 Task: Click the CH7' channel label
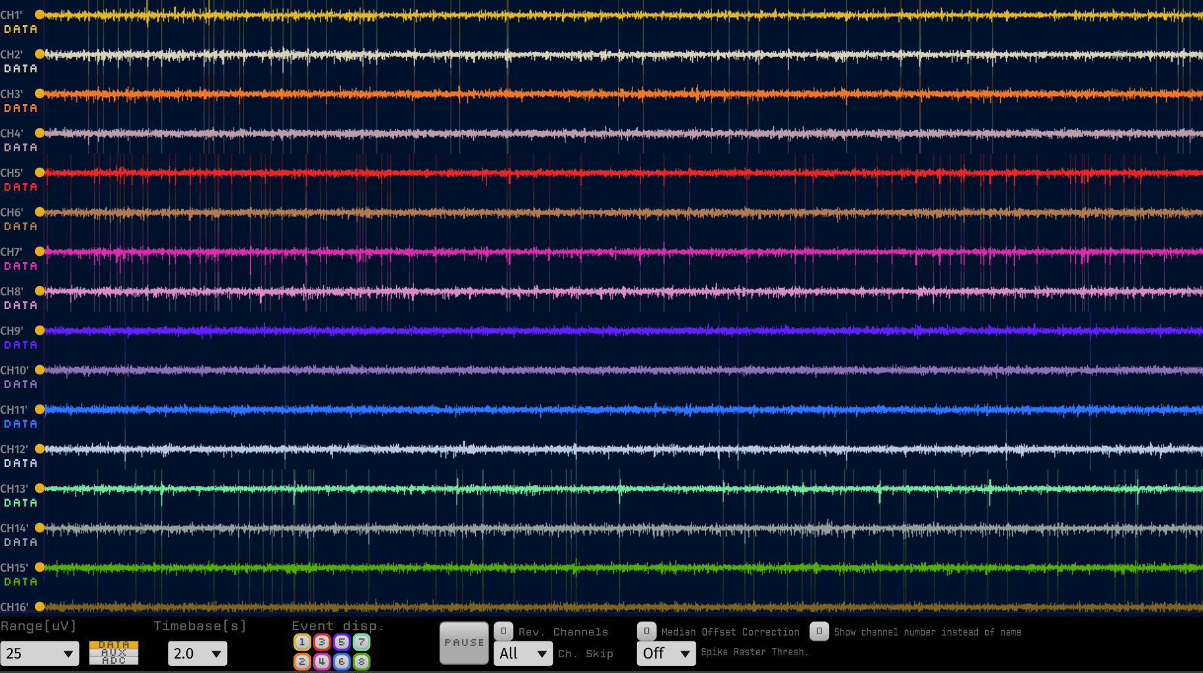11,252
